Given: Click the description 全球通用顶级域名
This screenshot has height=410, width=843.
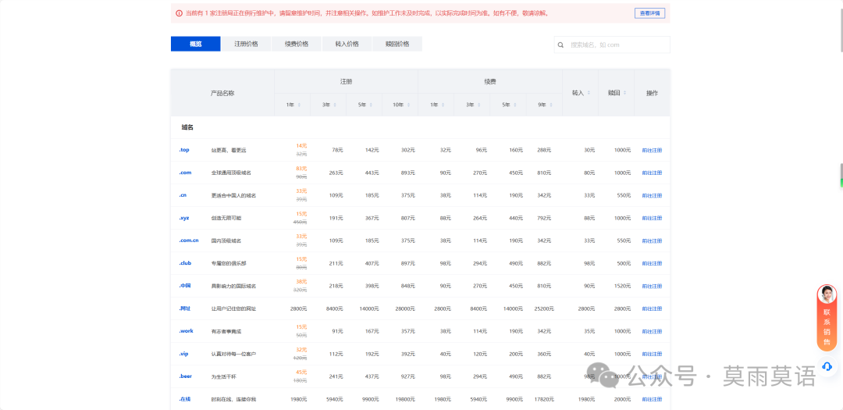Looking at the screenshot, I should 231,173.
